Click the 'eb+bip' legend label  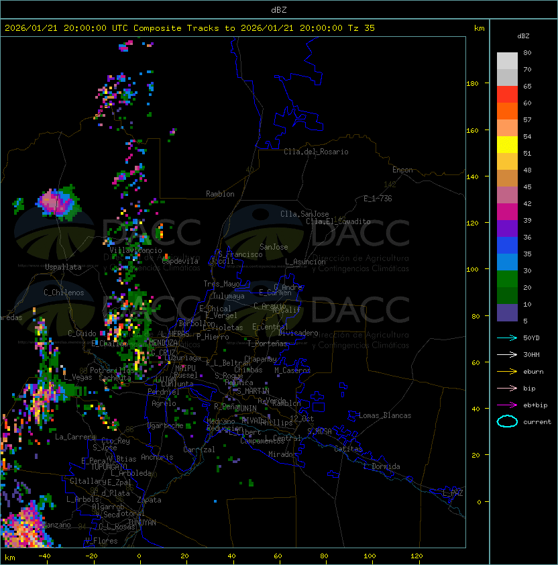tap(535, 405)
